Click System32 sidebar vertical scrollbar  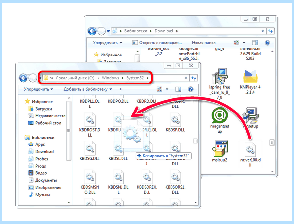tap(69, 131)
